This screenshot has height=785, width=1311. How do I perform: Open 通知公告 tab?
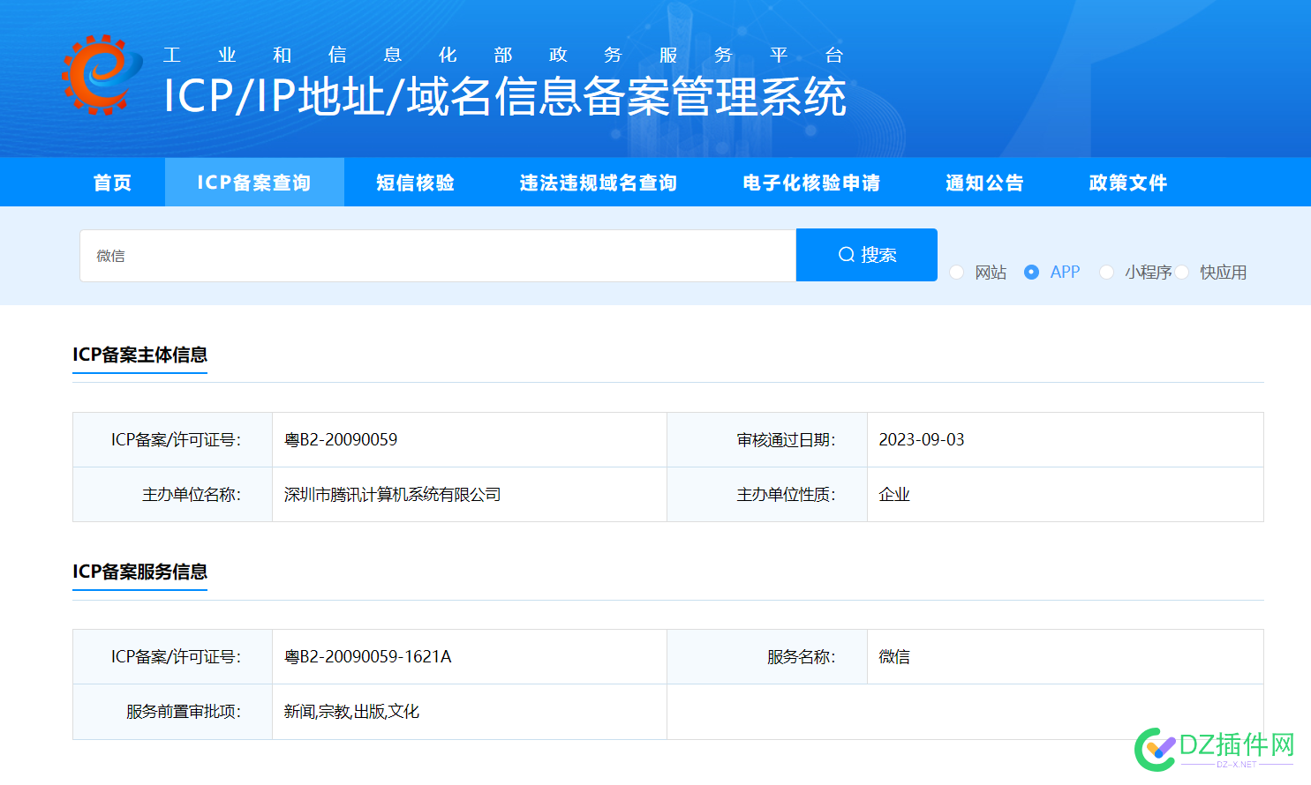(984, 183)
